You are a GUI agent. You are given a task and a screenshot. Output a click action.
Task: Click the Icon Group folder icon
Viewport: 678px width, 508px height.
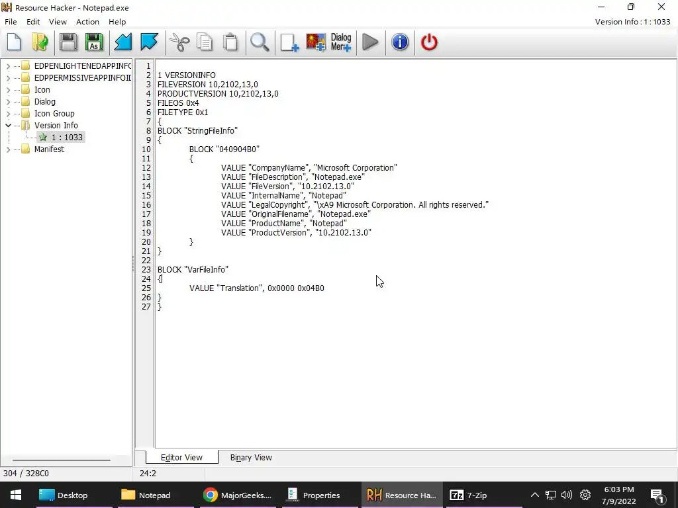pos(26,114)
